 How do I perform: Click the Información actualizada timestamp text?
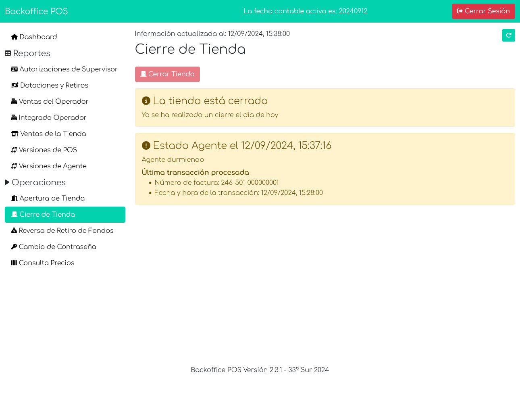point(212,34)
